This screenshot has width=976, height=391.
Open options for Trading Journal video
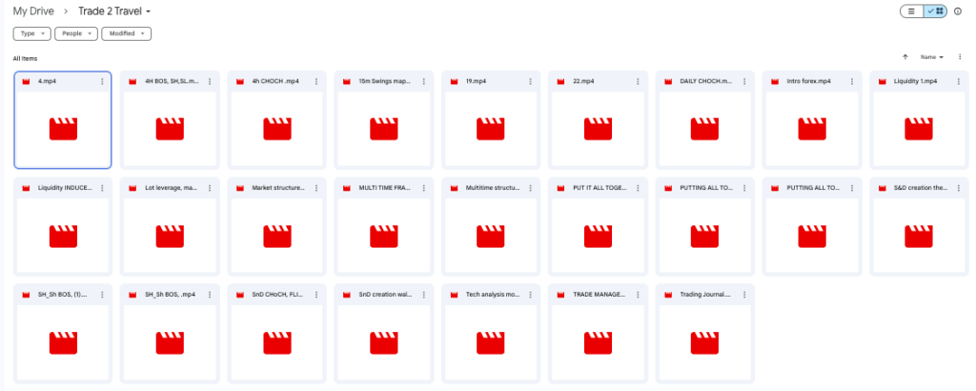click(x=744, y=294)
